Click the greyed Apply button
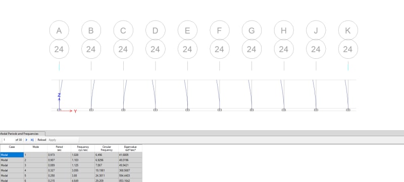Screen dimensions: 404x182 point(53,140)
